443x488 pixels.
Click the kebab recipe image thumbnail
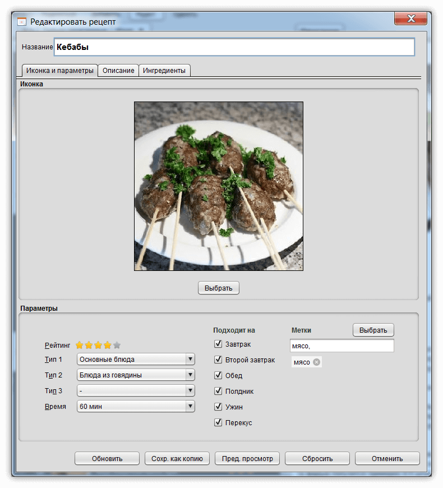click(x=219, y=186)
